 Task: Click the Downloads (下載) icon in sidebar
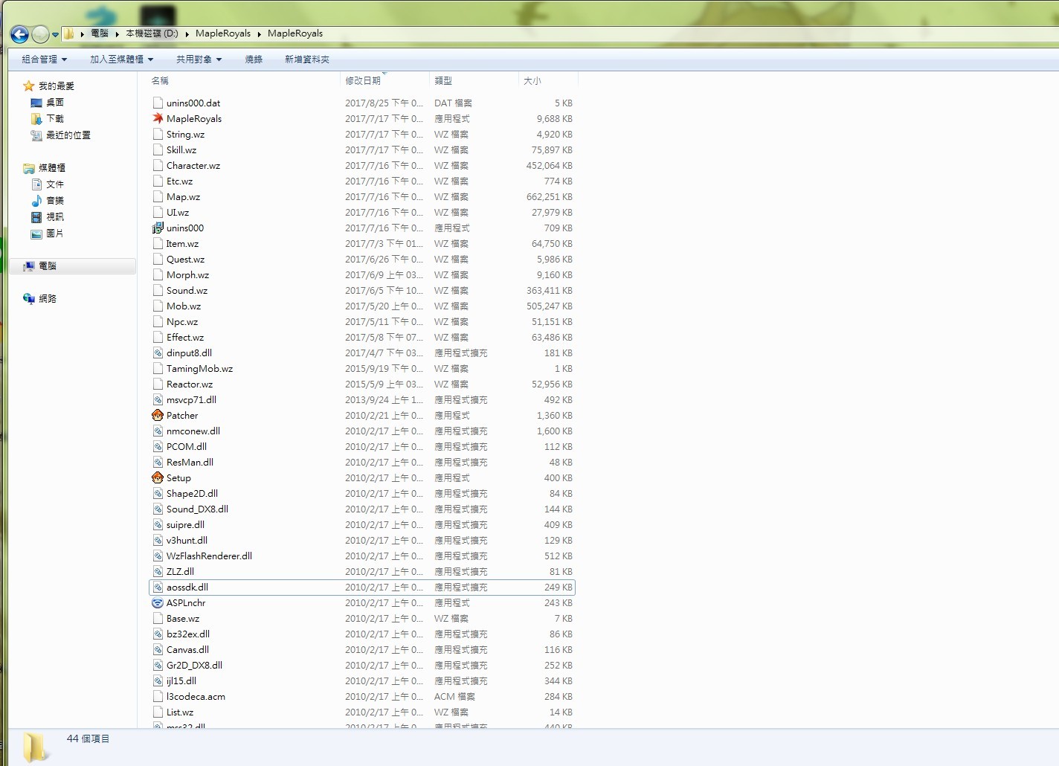click(x=36, y=119)
